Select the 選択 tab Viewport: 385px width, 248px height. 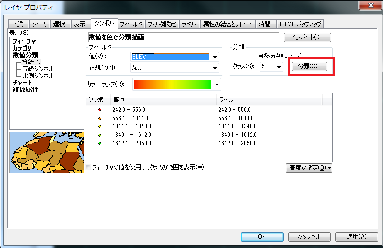coord(60,24)
